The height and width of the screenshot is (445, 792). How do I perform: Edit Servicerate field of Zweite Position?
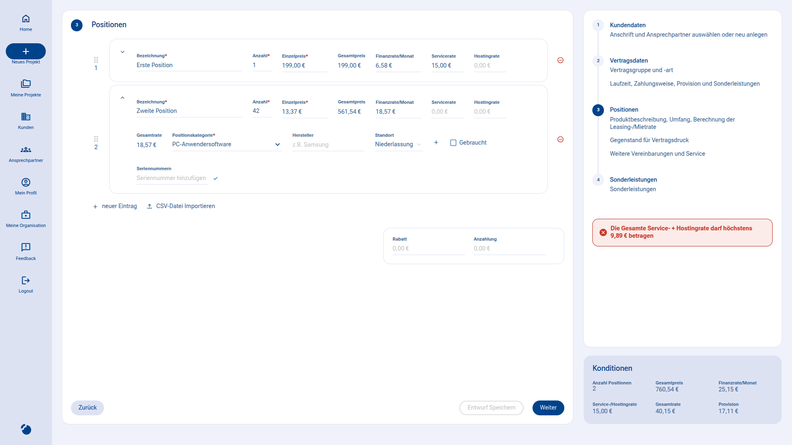[x=447, y=112]
